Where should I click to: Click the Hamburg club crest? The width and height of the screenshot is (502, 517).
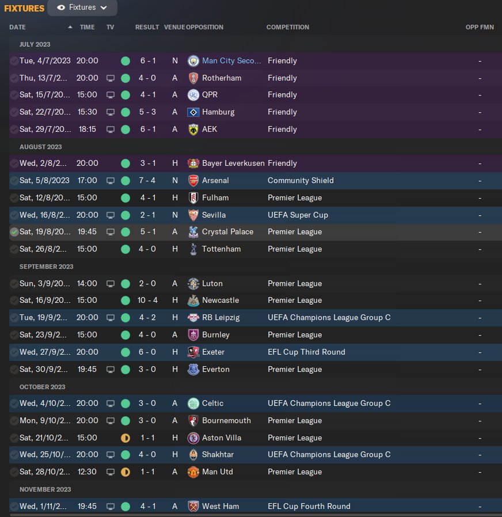193,112
